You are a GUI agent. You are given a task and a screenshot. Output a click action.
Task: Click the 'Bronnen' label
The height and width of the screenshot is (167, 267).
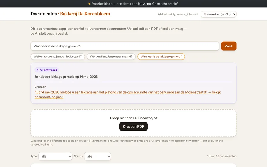tap(40, 87)
